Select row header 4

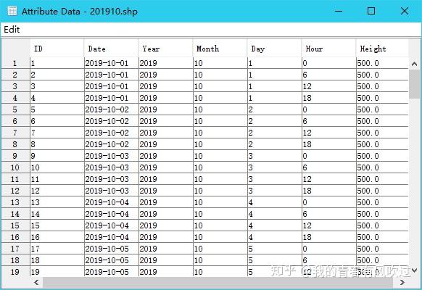15,98
